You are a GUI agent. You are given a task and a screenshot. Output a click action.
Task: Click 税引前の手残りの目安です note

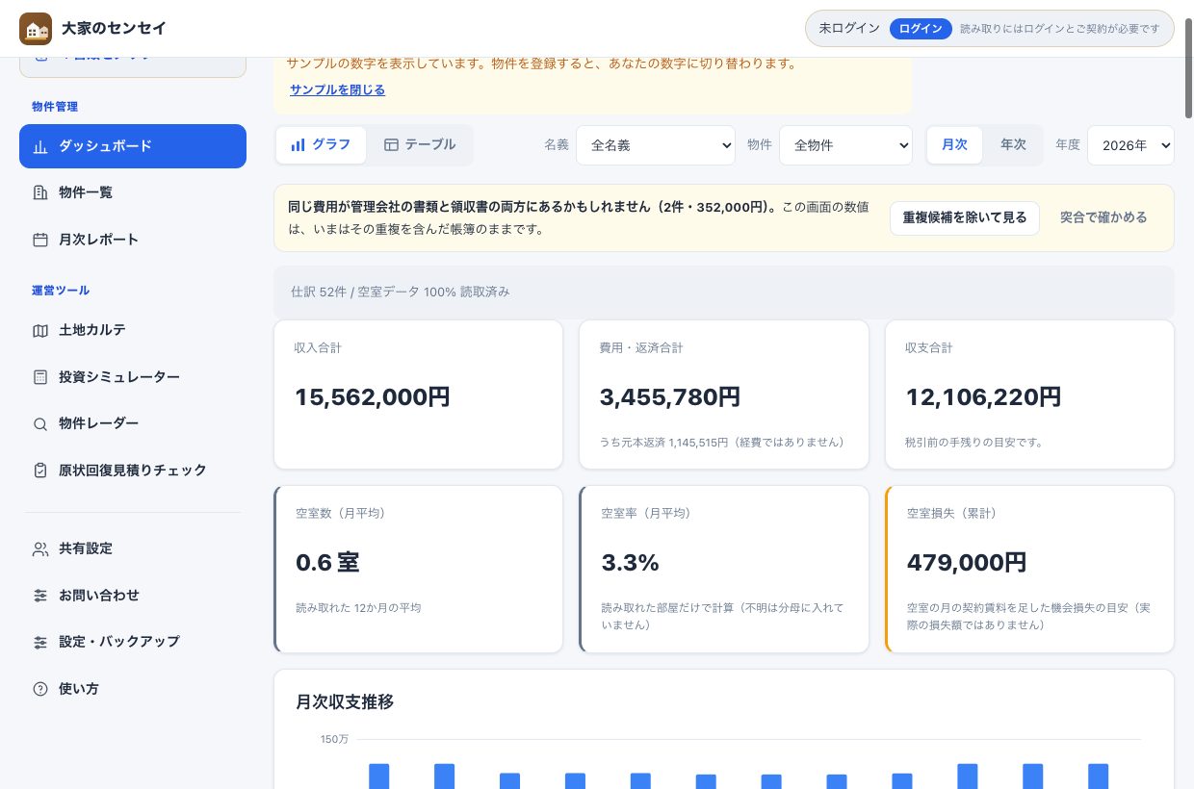974,443
